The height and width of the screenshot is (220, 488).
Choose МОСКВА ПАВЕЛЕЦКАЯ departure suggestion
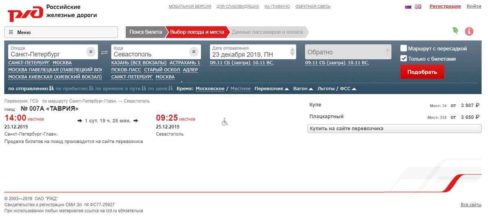click(x=55, y=70)
